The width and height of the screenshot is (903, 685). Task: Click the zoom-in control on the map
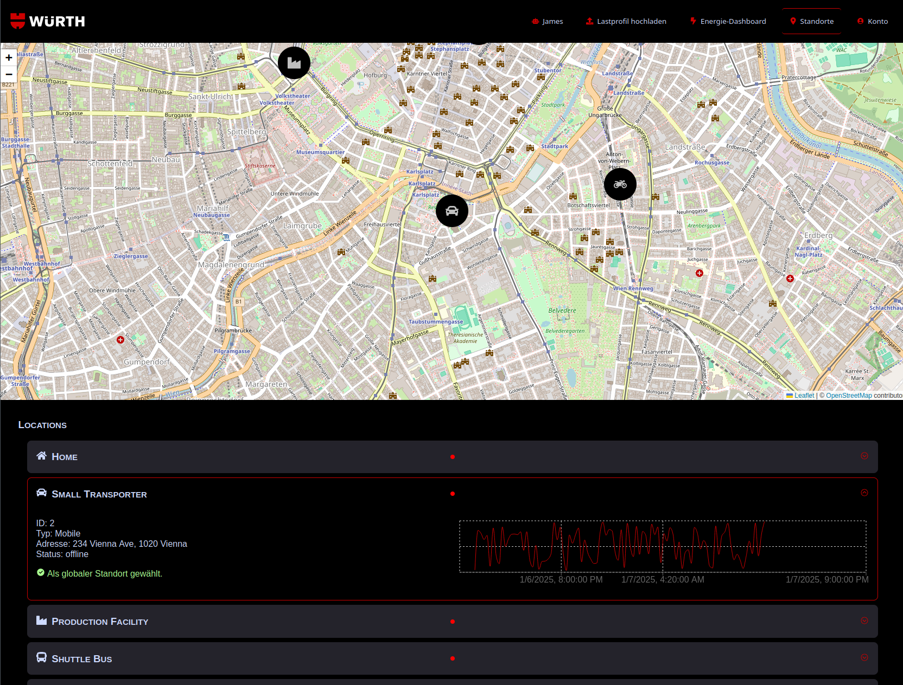click(9, 57)
